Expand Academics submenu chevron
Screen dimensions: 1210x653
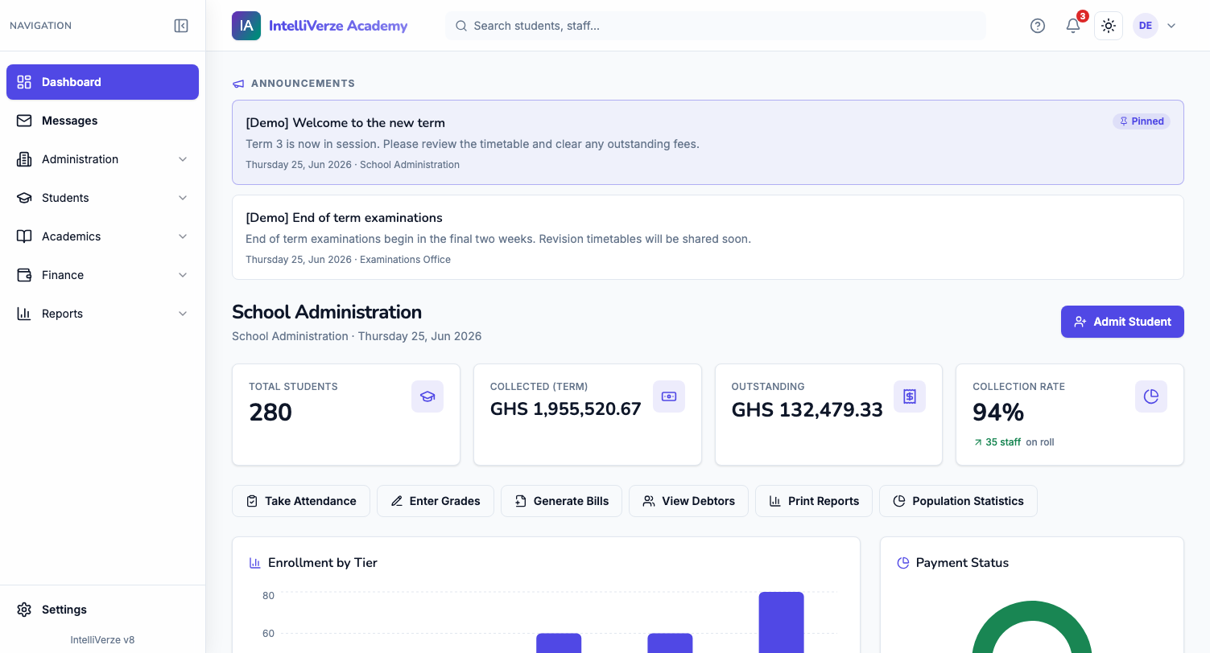pos(183,236)
